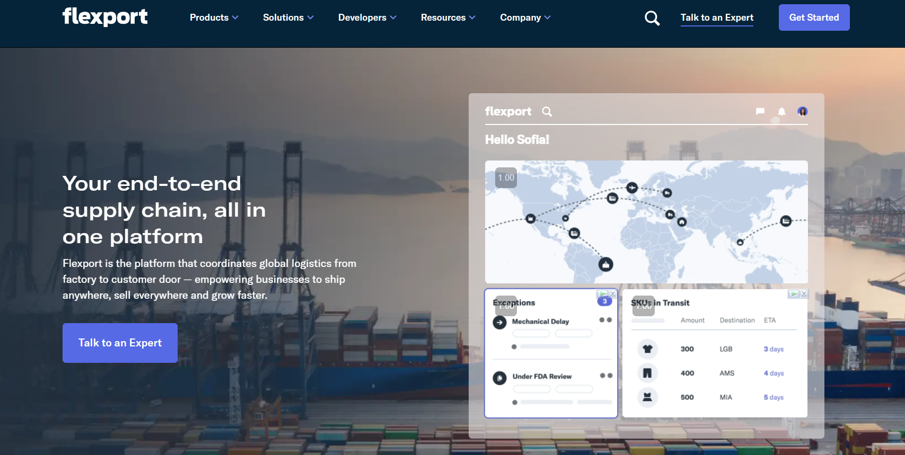Click the Amount column header
905x455 pixels.
pos(692,320)
